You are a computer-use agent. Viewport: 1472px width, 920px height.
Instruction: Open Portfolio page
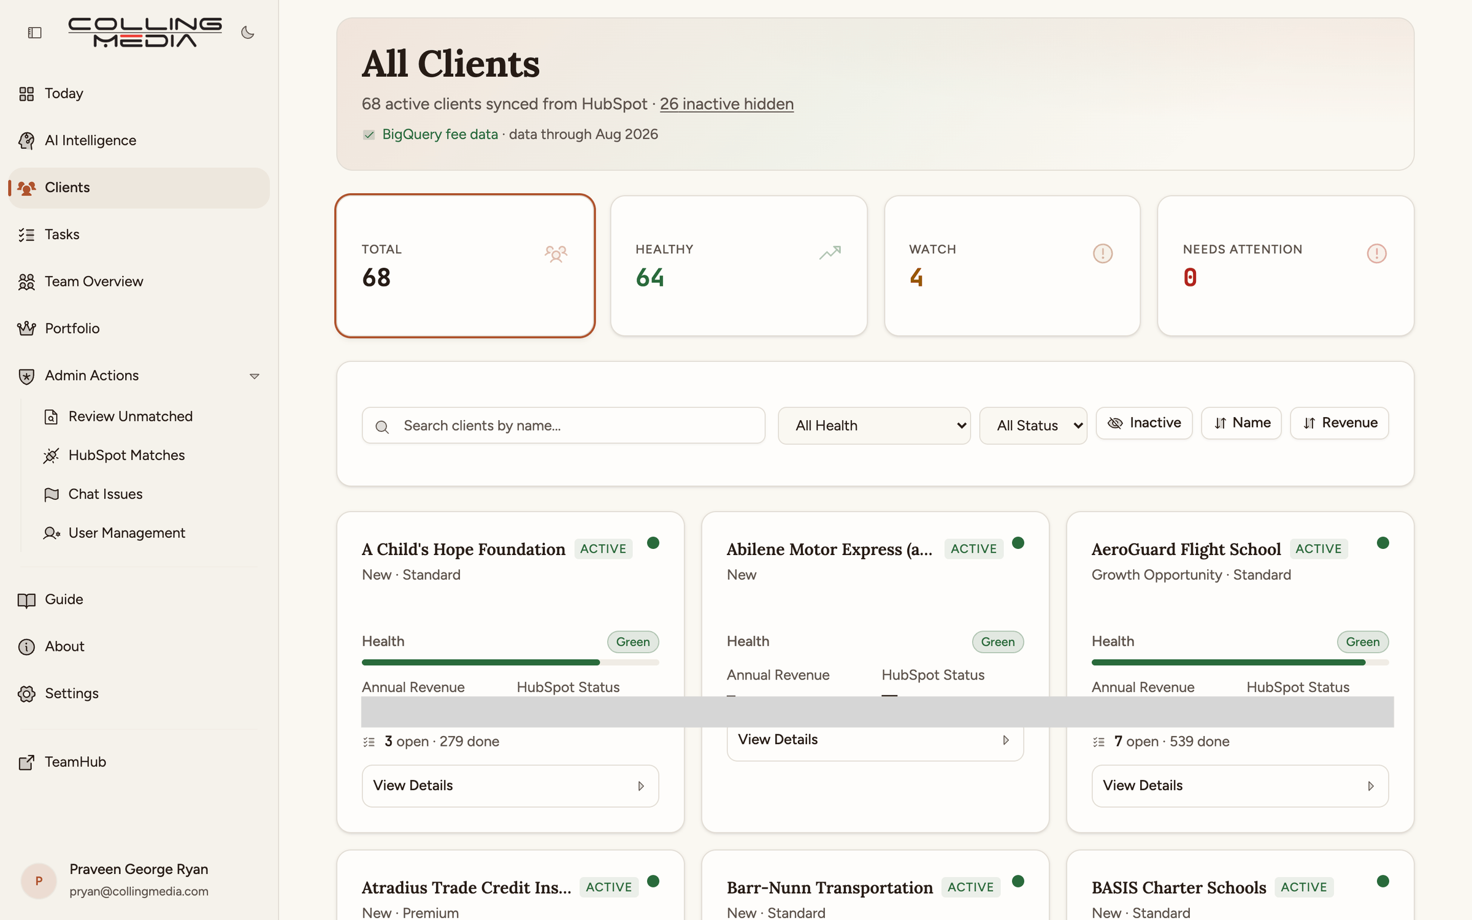point(139,329)
